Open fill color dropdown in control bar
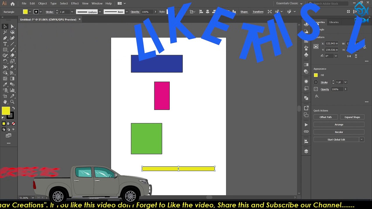 (30, 12)
